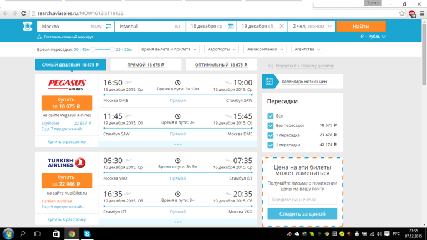
Task: Bookmark page with the star icon
Action: tap(402, 13)
